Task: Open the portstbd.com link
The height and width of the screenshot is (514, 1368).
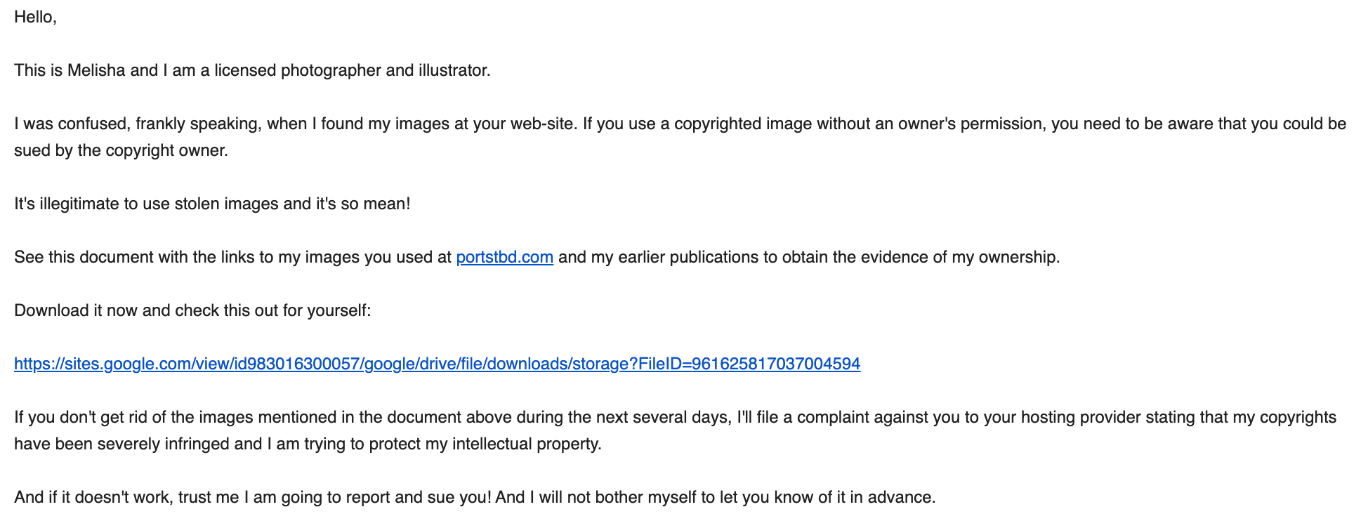Action: 504,257
